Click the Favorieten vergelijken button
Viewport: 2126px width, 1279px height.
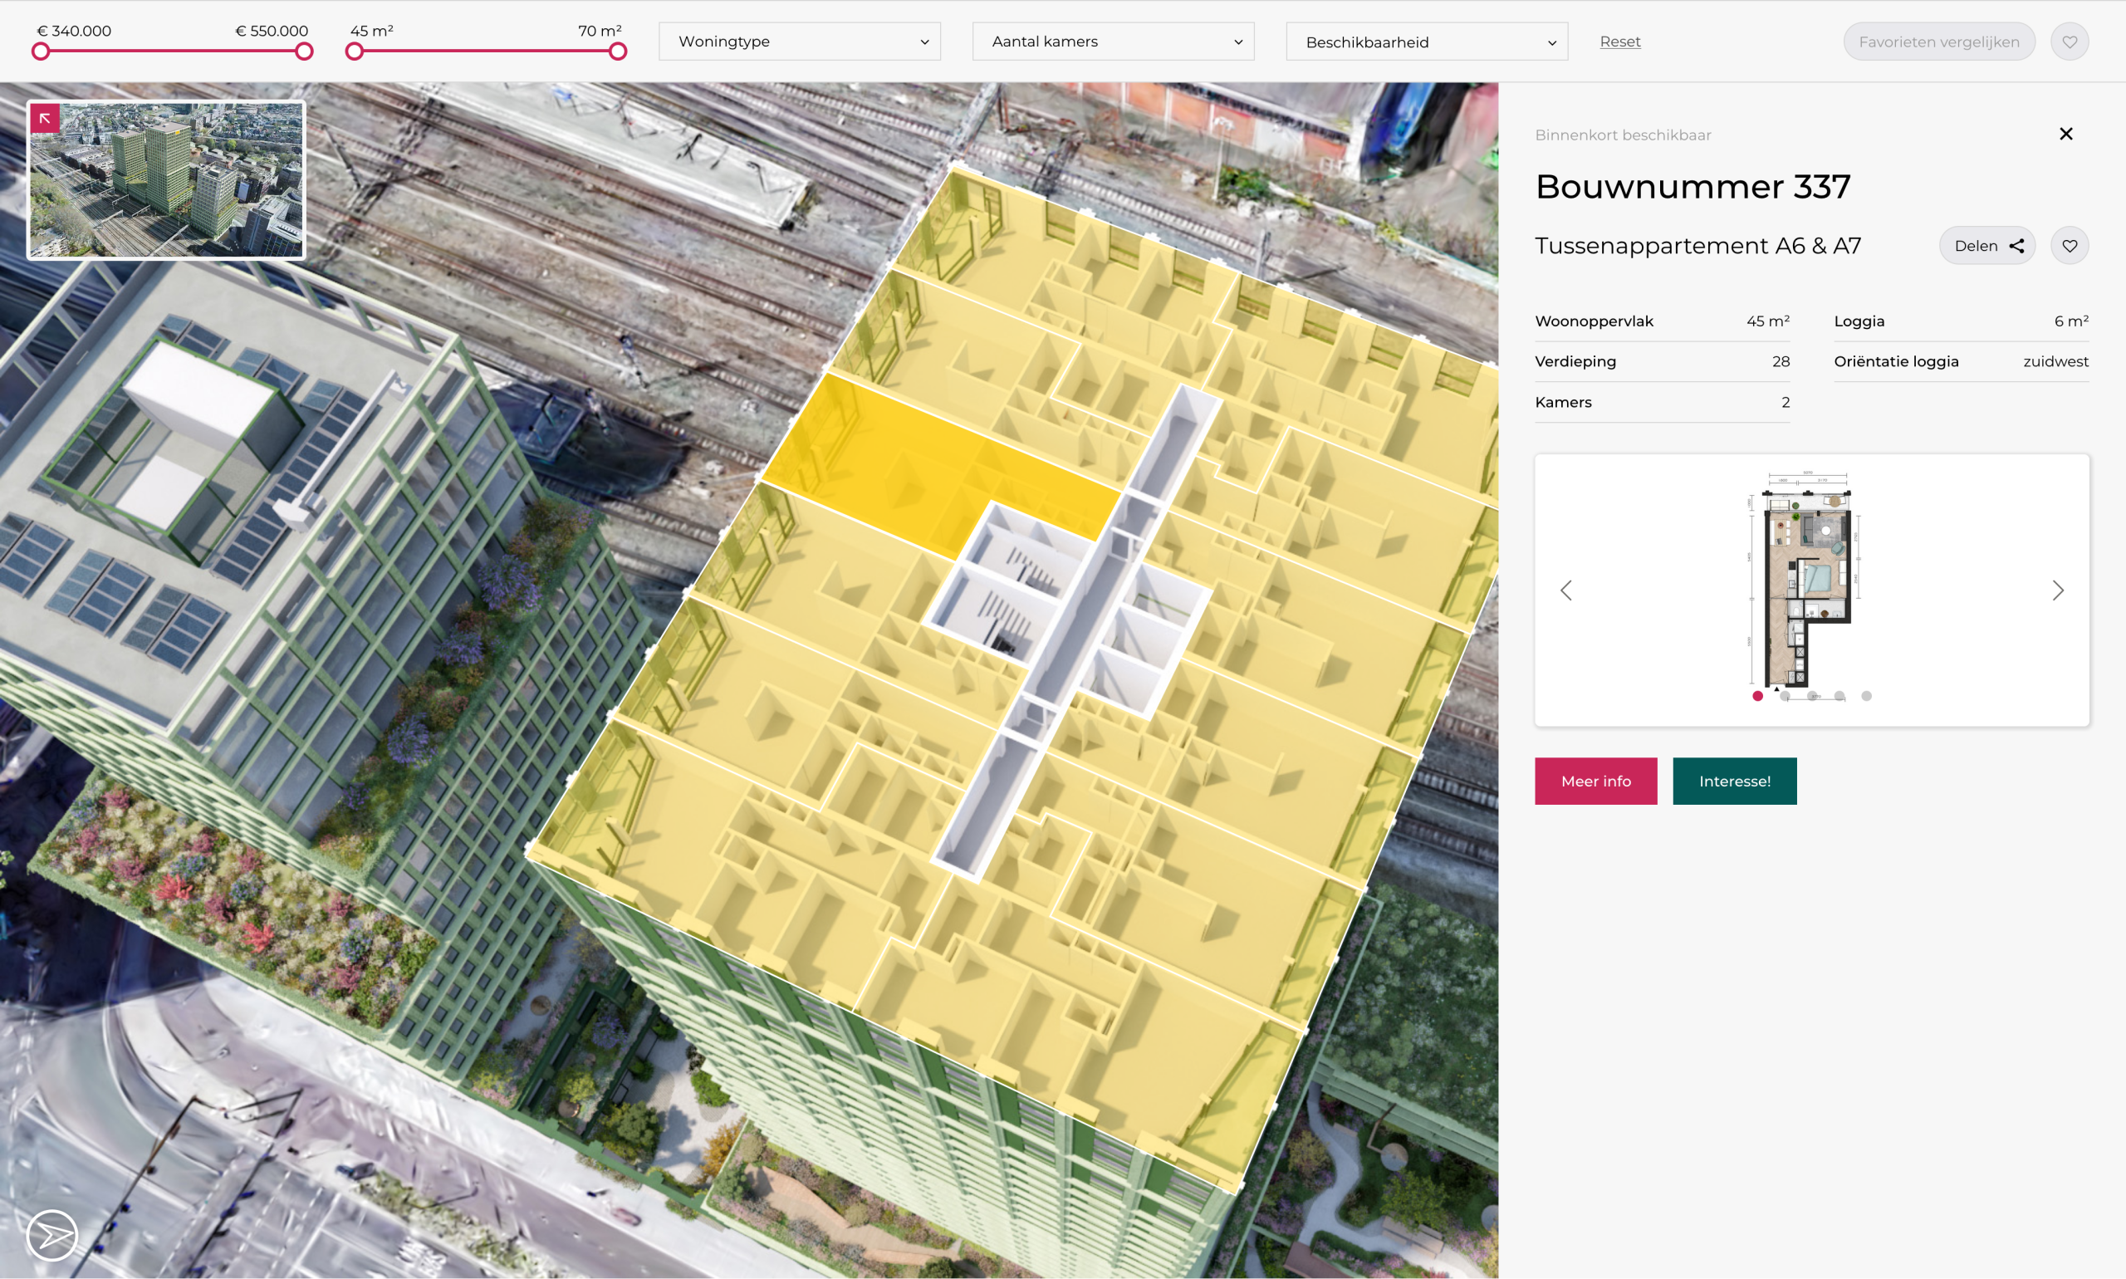tap(1938, 42)
